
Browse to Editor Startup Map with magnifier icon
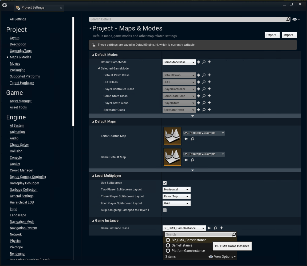pyautogui.click(x=192, y=139)
